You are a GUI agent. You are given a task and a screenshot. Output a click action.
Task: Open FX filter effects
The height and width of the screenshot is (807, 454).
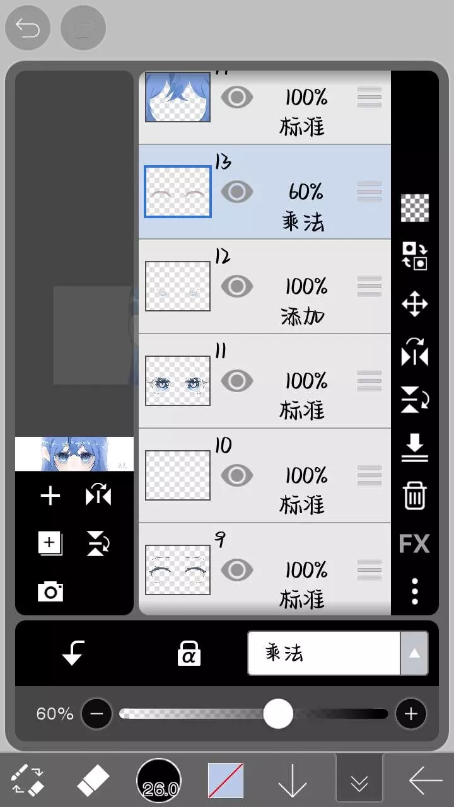(414, 543)
